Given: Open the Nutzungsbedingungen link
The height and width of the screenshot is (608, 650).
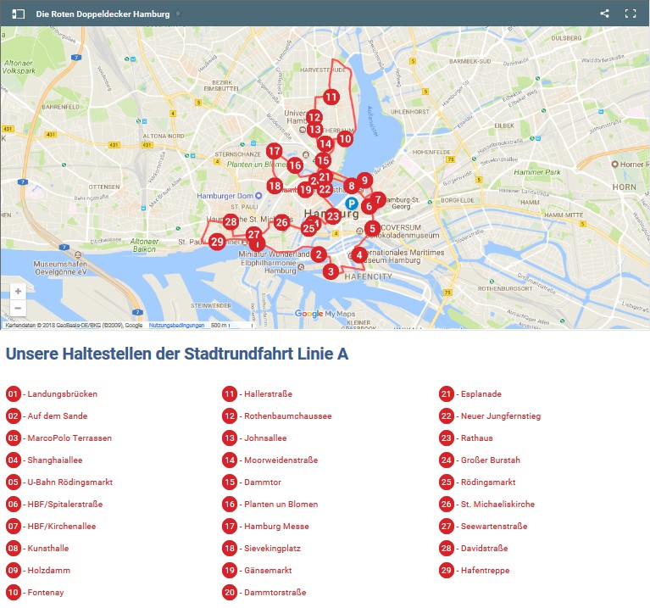Looking at the screenshot, I should tap(176, 325).
